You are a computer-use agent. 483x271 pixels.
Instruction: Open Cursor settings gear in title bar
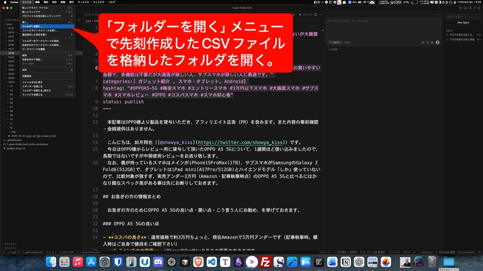(479, 8)
